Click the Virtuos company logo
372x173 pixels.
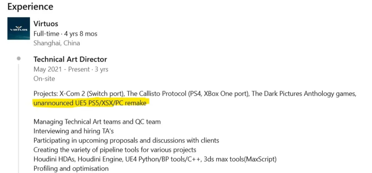coord(18,29)
